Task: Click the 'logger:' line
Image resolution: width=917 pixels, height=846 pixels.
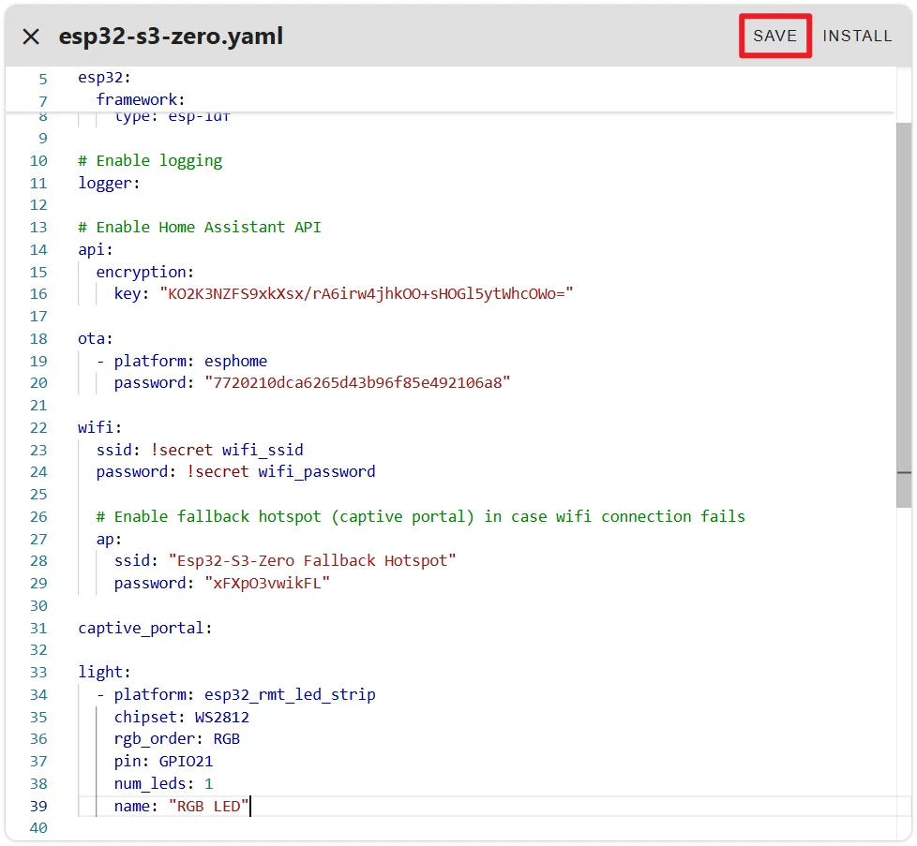Action: click(110, 183)
